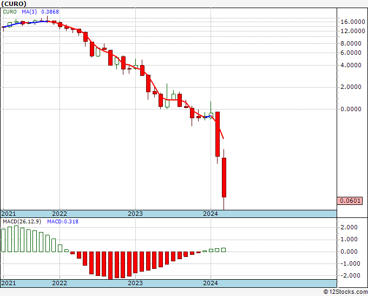Click the MACD:0.318 value readout
The width and height of the screenshot is (368, 296).
point(63,222)
